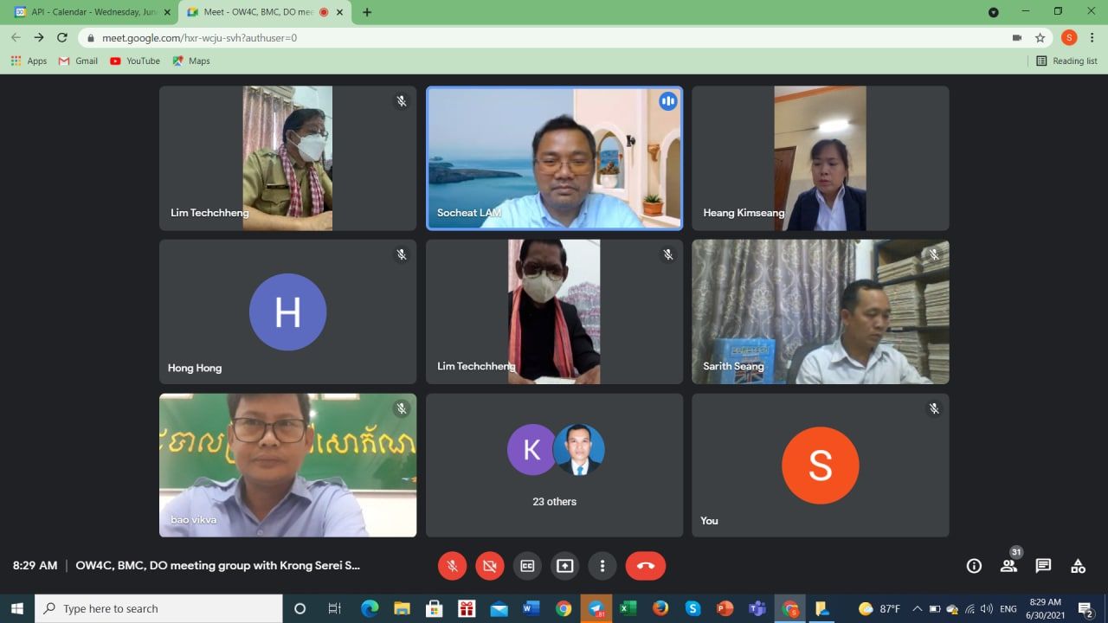Click the address bar URL field
1108x623 pixels.
coord(519,37)
